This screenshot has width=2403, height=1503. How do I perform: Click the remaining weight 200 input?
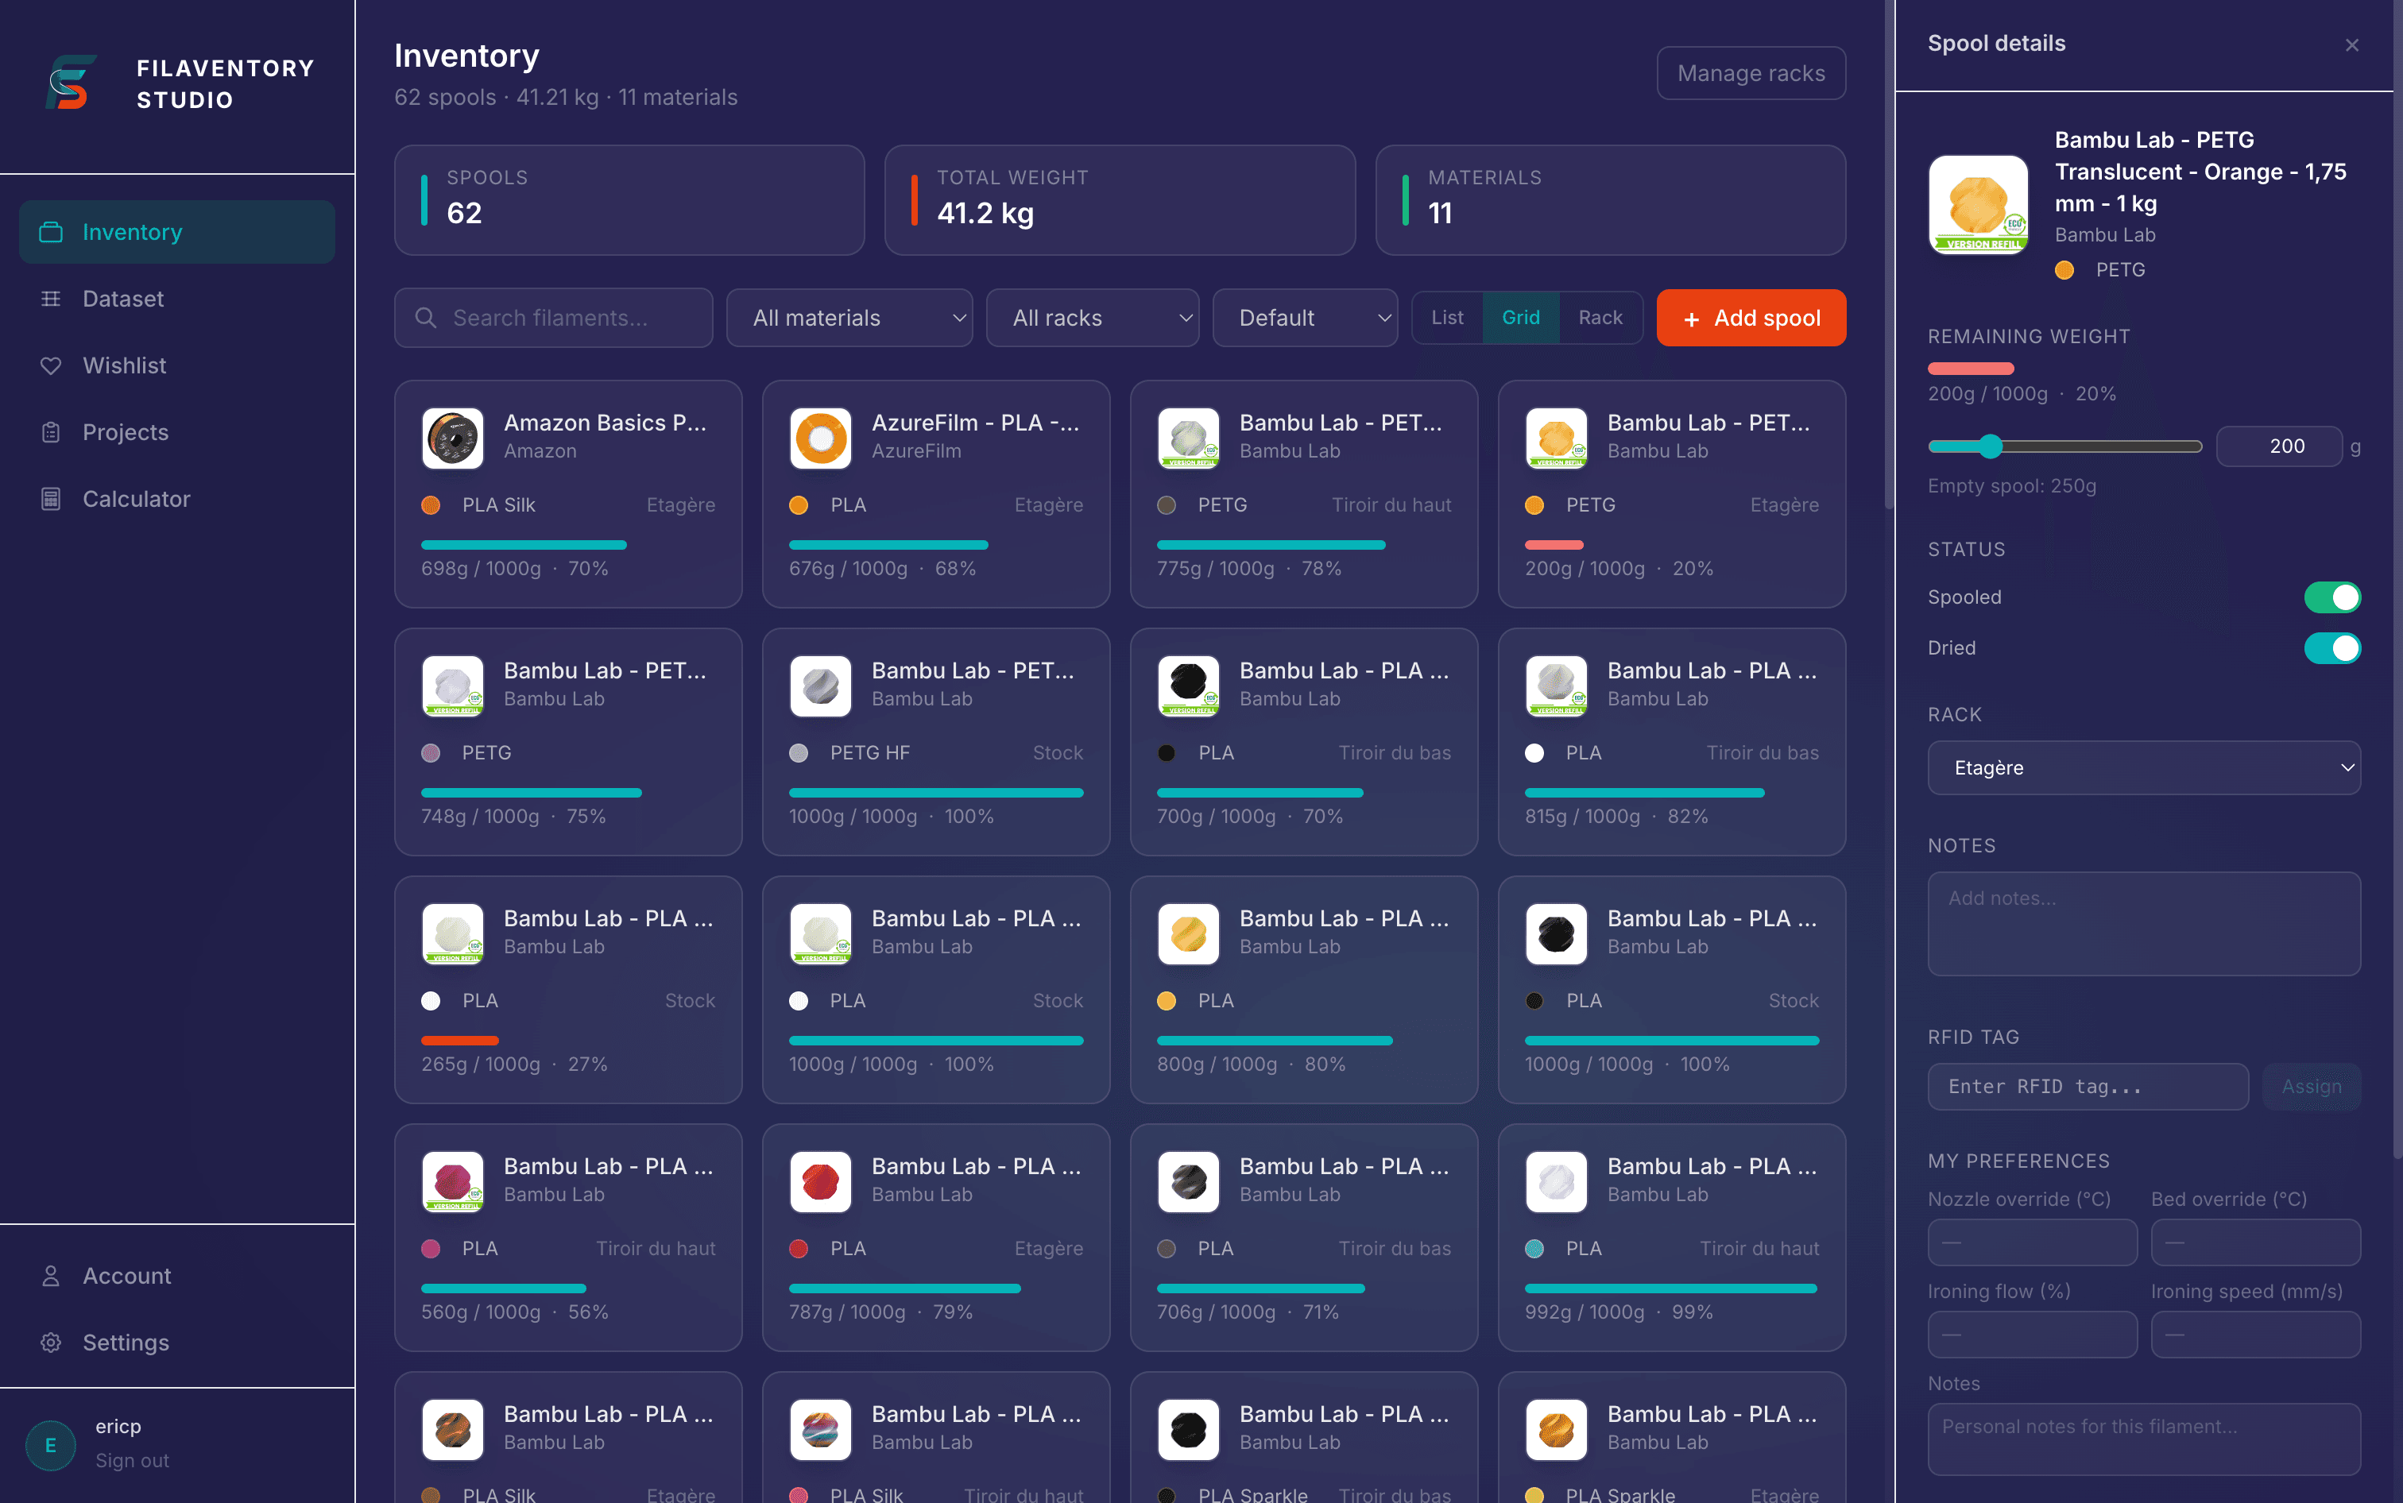tap(2279, 446)
